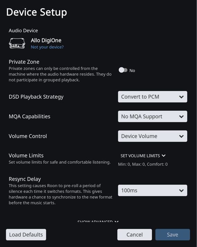Click the Not your device? link

click(x=47, y=47)
